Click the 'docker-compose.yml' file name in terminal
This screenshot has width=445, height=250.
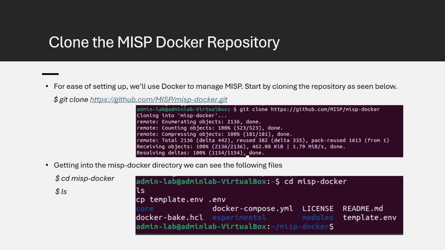point(252,209)
